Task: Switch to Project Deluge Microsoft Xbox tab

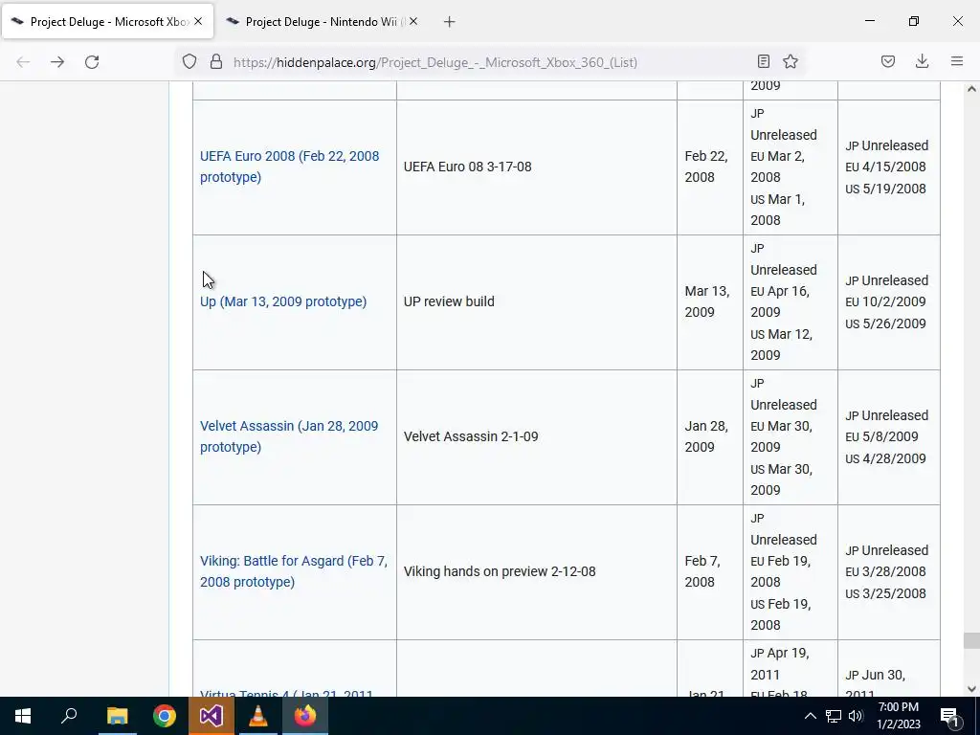Action: coord(108,21)
